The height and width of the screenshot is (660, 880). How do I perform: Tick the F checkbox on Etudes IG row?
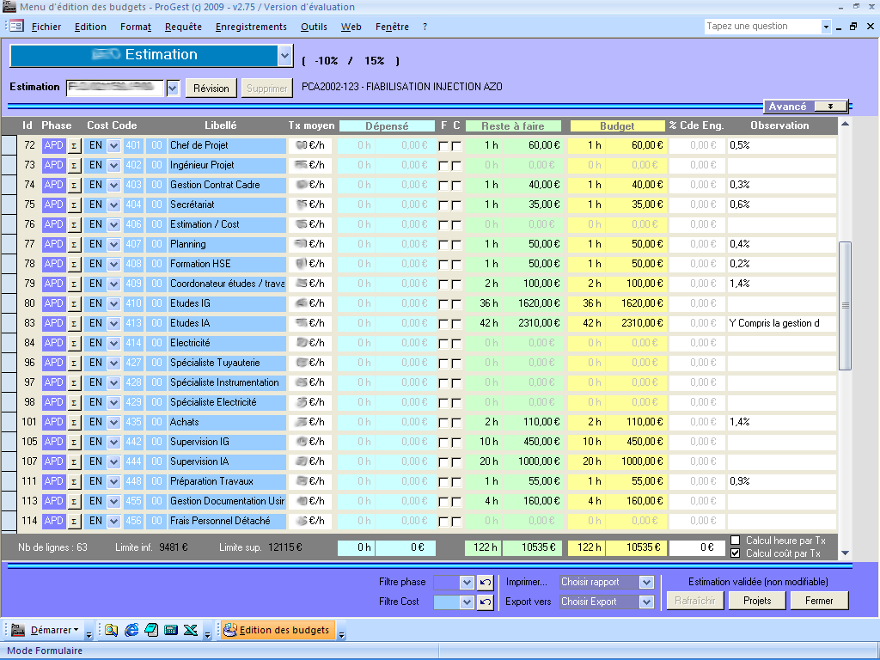pyautogui.click(x=443, y=304)
